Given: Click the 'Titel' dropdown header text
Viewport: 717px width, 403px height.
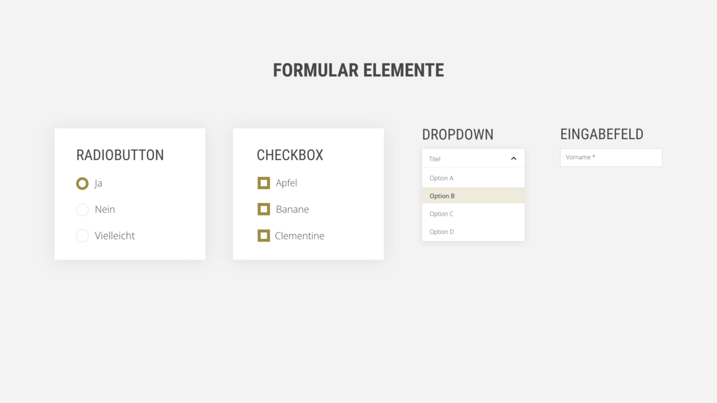Looking at the screenshot, I should [435, 159].
